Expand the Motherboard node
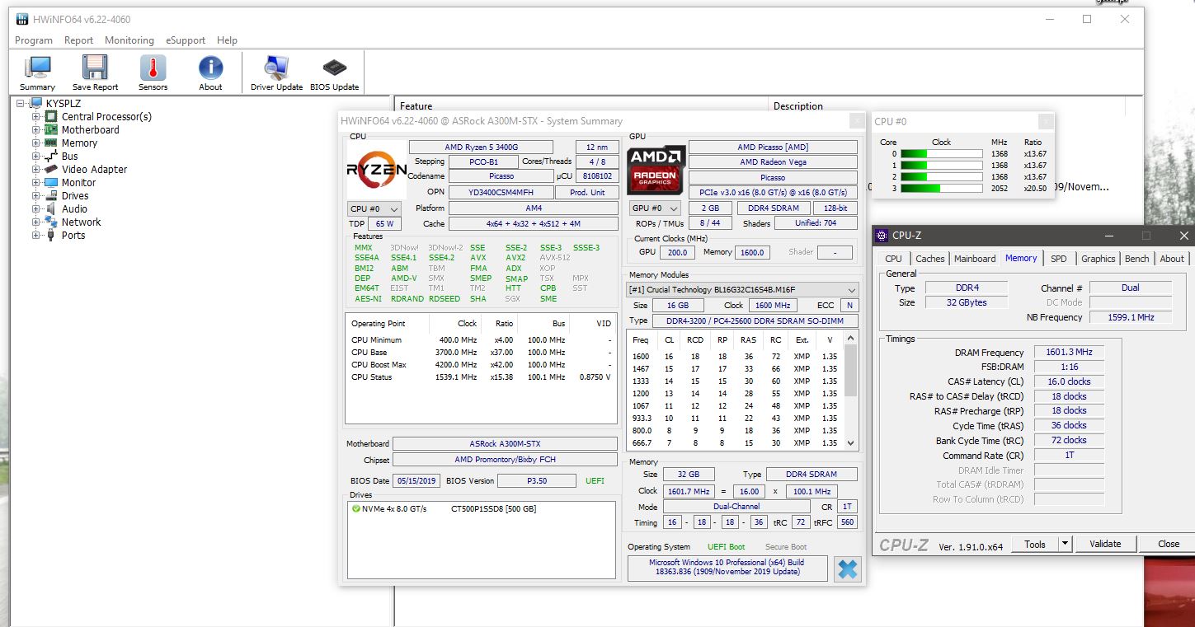Image resolution: width=1195 pixels, height=627 pixels. [36, 130]
